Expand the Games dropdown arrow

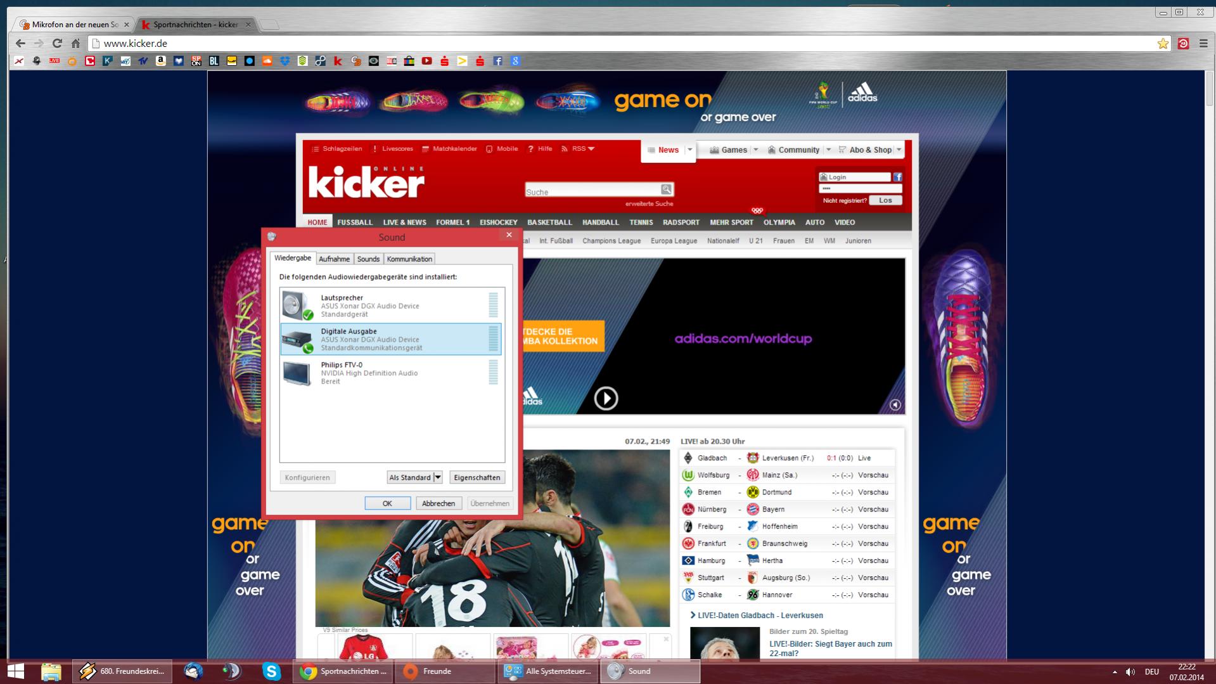pos(755,150)
